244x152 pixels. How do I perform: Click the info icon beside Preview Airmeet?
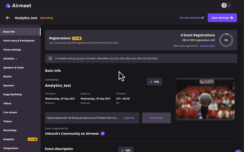pos(203,18)
